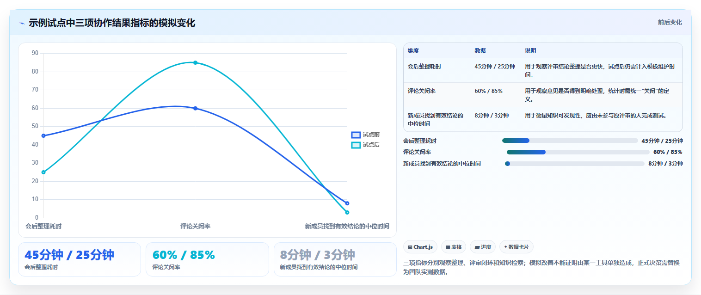
Task: Click the 试点前 point at 60
Action: tap(195, 108)
